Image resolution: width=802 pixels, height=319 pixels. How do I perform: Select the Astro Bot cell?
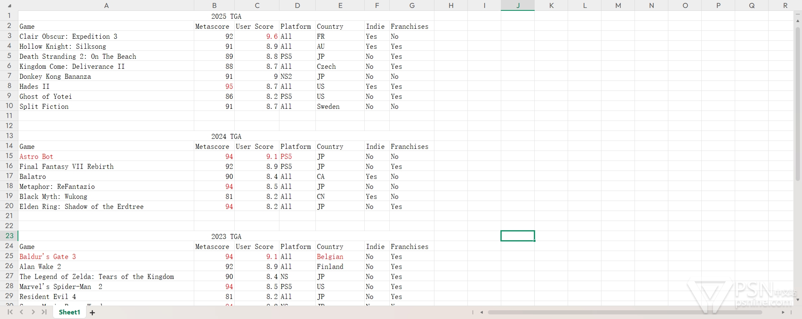[x=36, y=156]
